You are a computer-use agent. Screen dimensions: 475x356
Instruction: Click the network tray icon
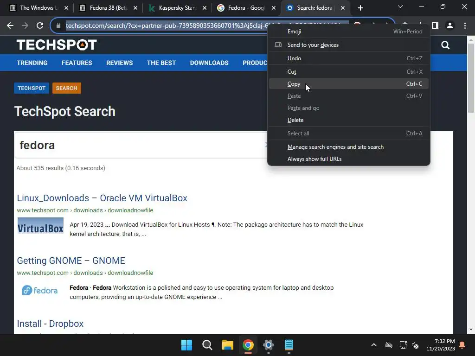pyautogui.click(x=403, y=345)
